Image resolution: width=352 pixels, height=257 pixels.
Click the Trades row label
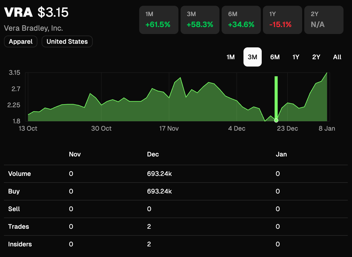pyautogui.click(x=19, y=227)
